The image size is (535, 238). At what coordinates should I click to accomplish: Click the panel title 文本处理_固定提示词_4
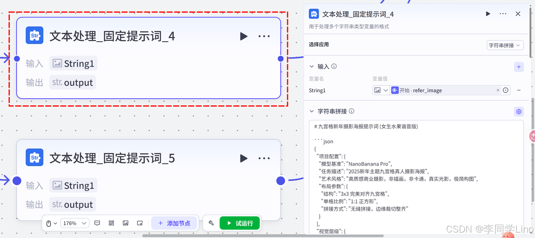tap(358, 14)
